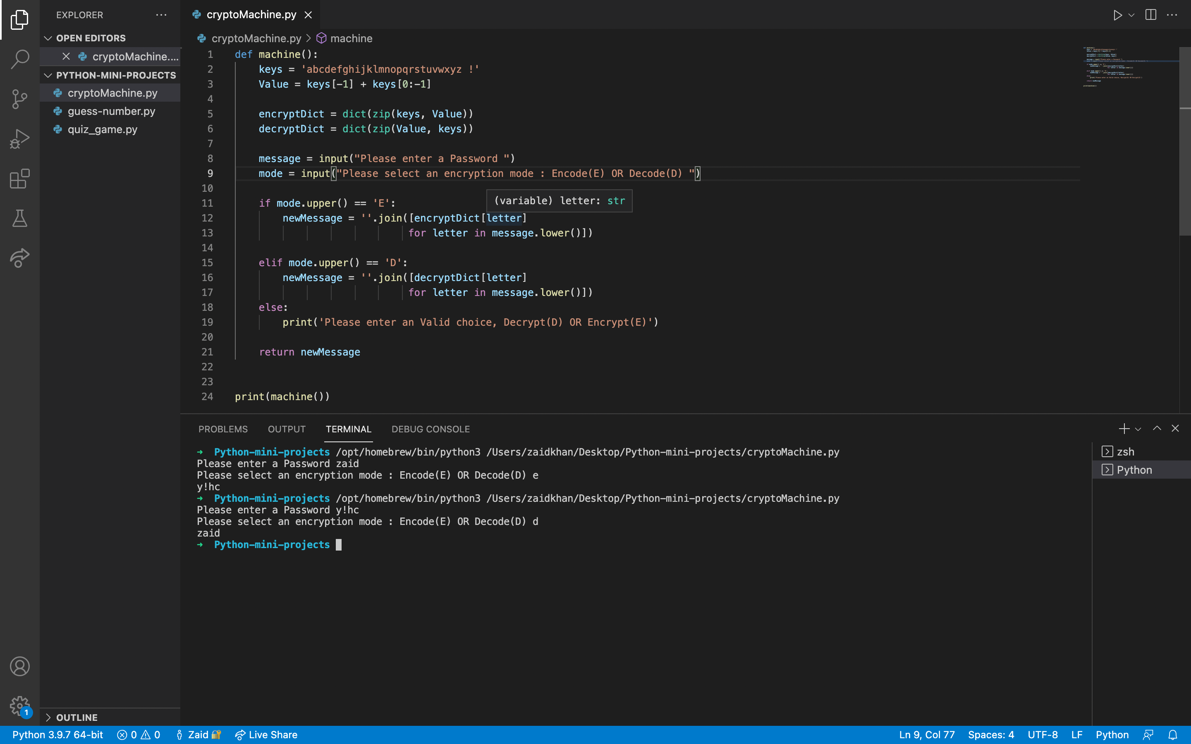Open the run button dropdown arrow
Viewport: 1191px width, 744px height.
pos(1131,15)
